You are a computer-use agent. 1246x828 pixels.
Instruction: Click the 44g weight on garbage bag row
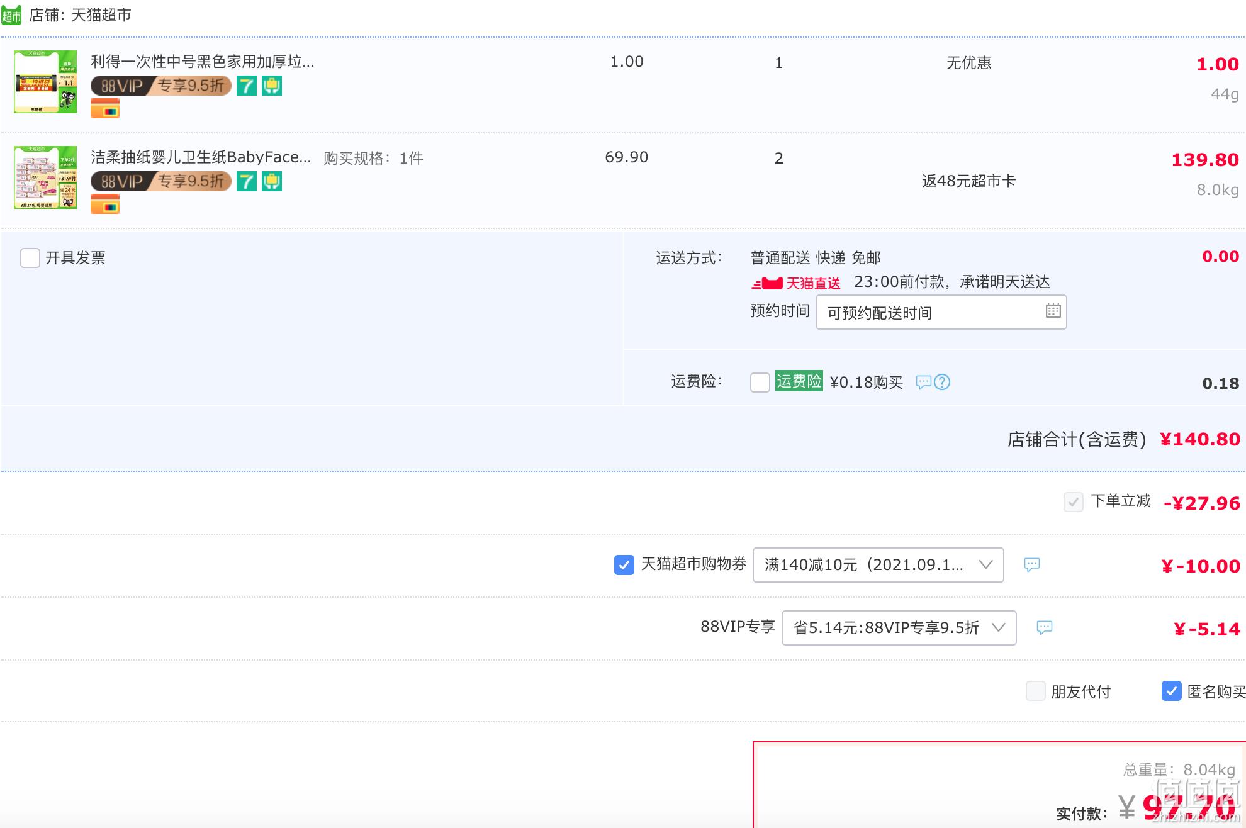click(x=1225, y=94)
